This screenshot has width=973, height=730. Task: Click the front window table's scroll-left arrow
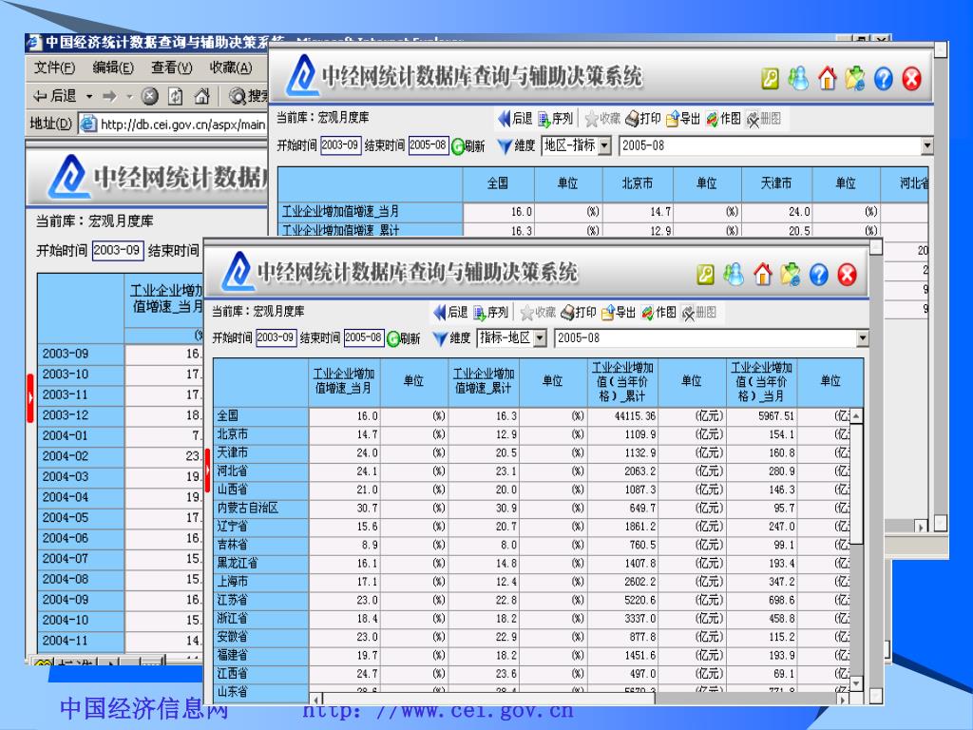tap(316, 699)
